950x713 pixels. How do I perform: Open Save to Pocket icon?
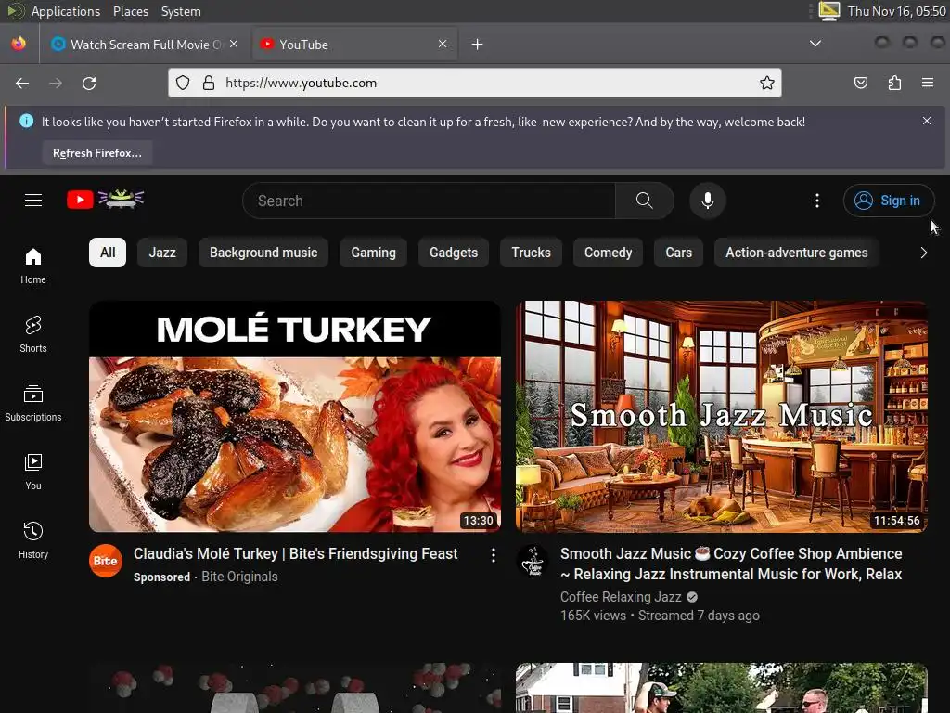tap(860, 83)
